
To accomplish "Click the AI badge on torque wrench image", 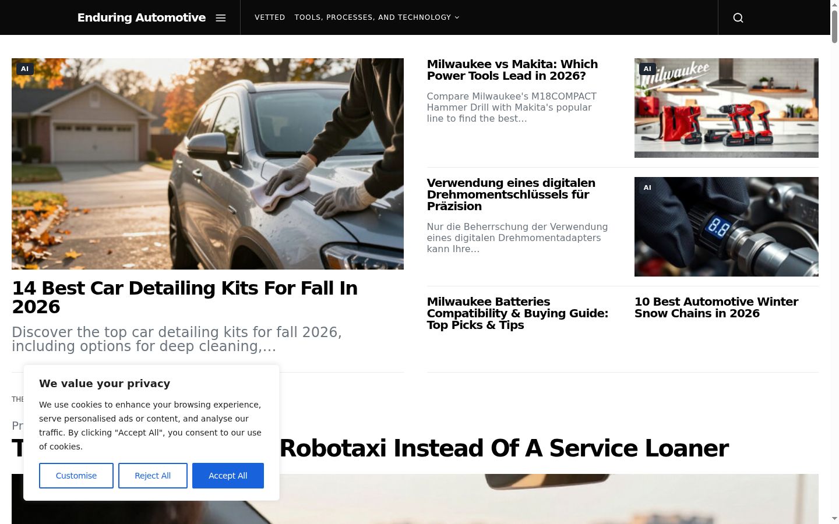I will click(647, 187).
